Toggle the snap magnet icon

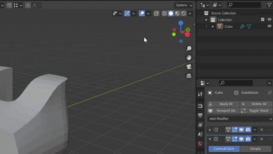pos(9,6)
